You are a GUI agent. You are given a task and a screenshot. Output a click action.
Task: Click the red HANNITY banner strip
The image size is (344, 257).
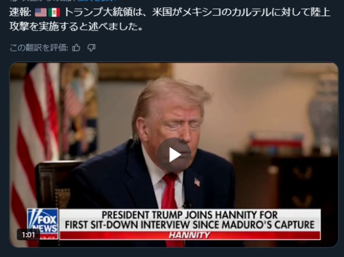[x=190, y=235]
